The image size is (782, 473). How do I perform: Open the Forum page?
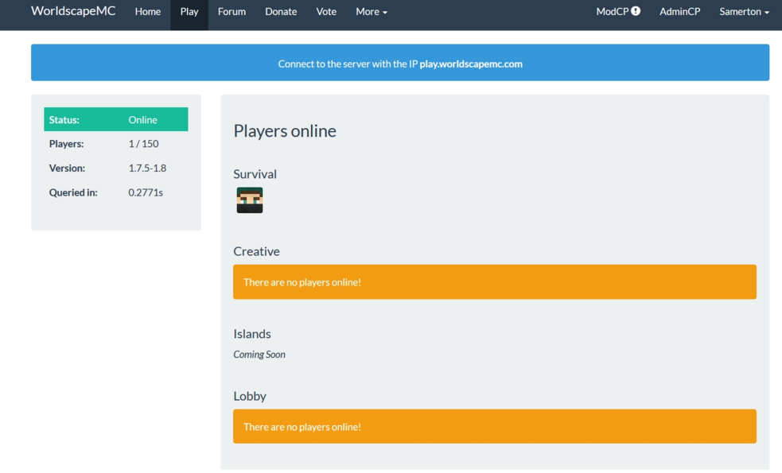click(231, 11)
